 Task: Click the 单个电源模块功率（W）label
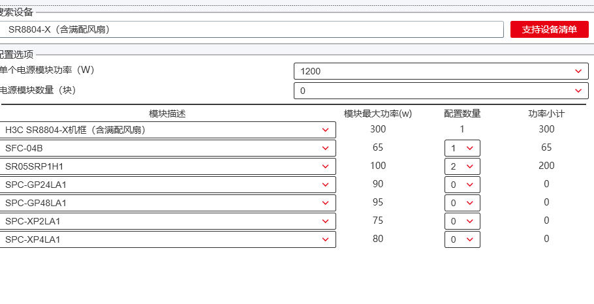[46, 70]
